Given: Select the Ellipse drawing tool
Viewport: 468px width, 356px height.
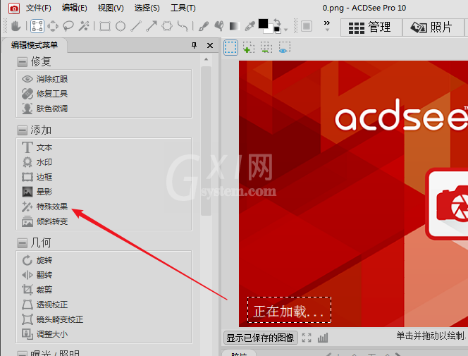Looking at the screenshot, I should tap(121, 26).
